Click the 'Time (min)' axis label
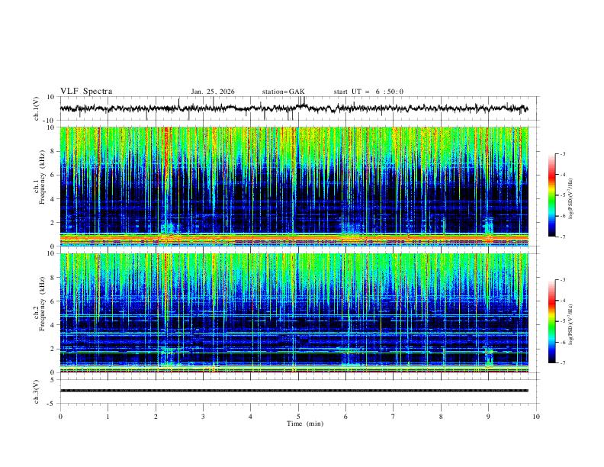Image resolution: width=604 pixels, height=467 pixels. [305, 424]
